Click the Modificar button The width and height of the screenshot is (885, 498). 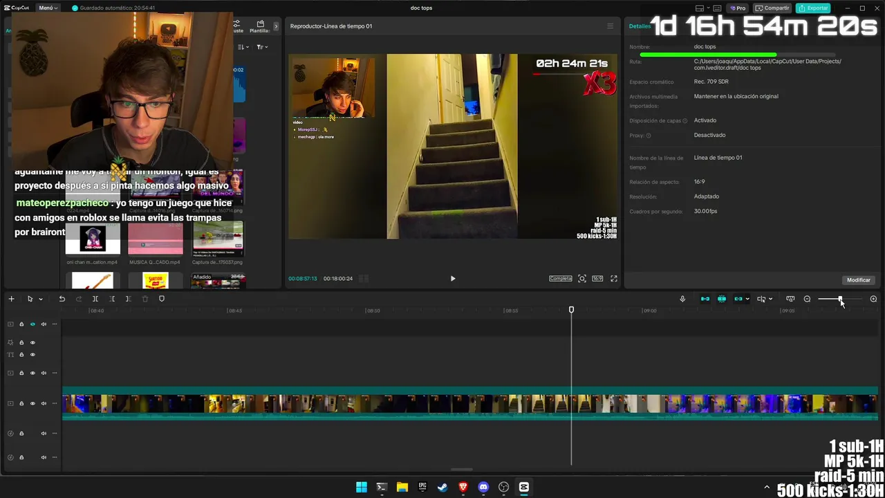point(858,280)
